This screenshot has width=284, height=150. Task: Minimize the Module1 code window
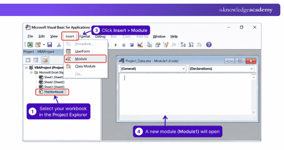point(229,61)
